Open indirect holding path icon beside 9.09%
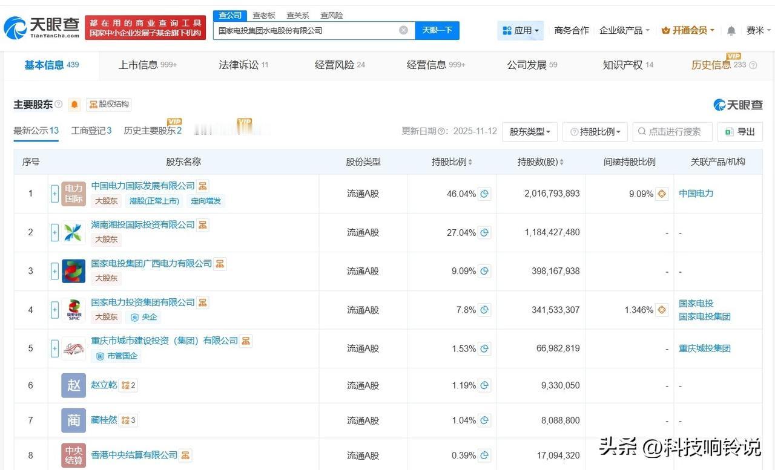The image size is (775, 470). tap(662, 194)
